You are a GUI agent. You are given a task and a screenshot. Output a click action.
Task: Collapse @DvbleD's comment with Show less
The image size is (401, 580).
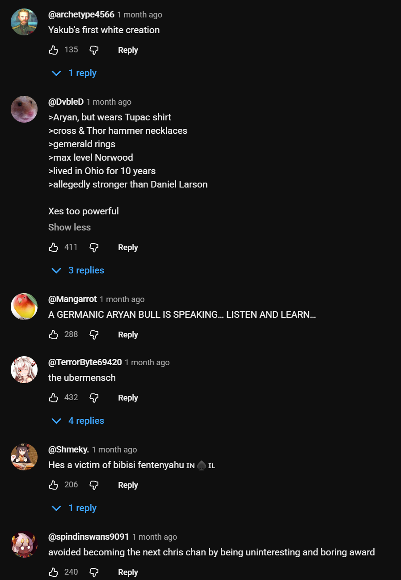click(69, 227)
